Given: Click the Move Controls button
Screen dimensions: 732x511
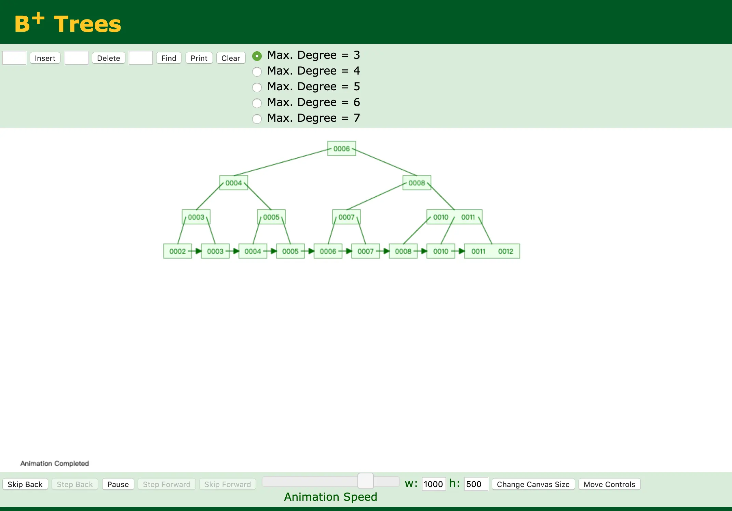Looking at the screenshot, I should (x=609, y=484).
